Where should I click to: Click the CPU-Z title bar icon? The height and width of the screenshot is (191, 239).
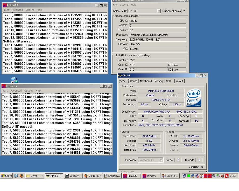coord(120,76)
